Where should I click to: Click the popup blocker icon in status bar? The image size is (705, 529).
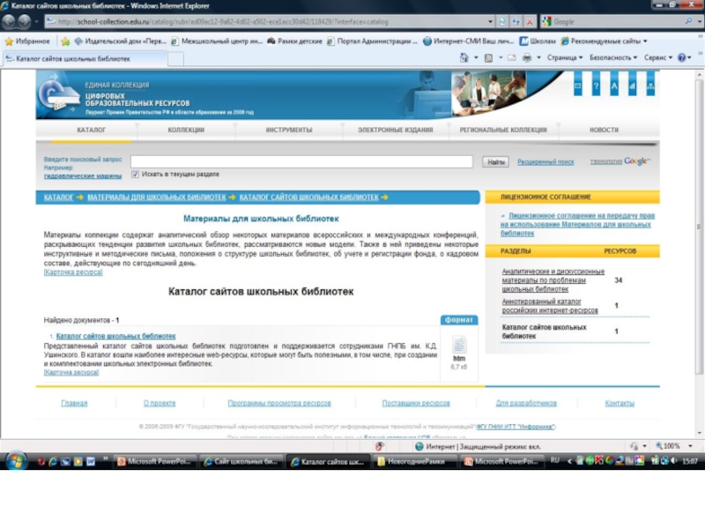(x=380, y=446)
